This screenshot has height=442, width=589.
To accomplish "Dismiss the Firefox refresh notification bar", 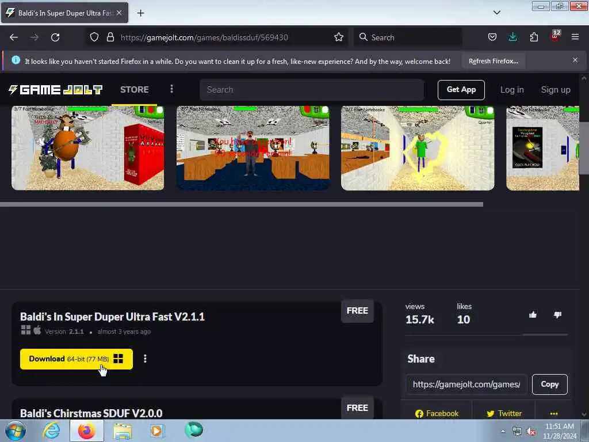I will click(x=575, y=60).
